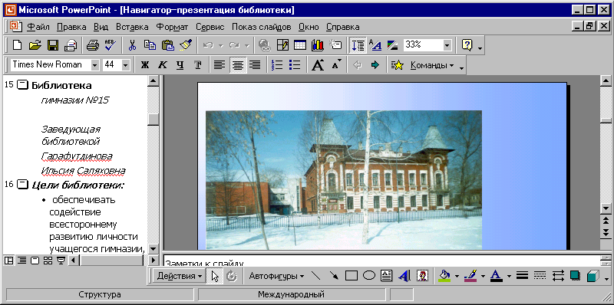The width and height of the screenshot is (614, 305).
Task: Open the Действия dropdown button
Action: [x=180, y=276]
